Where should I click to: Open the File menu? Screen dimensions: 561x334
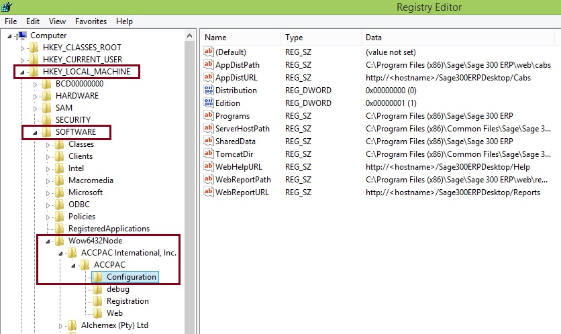[11, 21]
